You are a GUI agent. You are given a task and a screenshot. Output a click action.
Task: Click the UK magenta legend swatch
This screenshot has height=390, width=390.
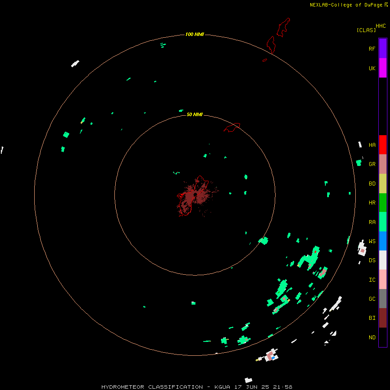point(383,68)
